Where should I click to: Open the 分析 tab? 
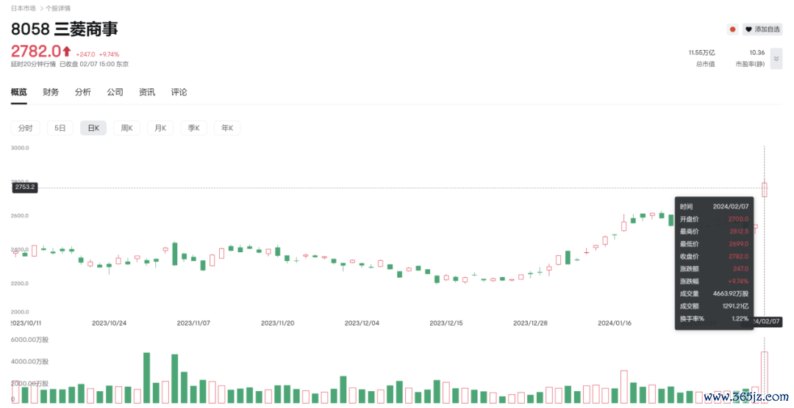point(82,92)
